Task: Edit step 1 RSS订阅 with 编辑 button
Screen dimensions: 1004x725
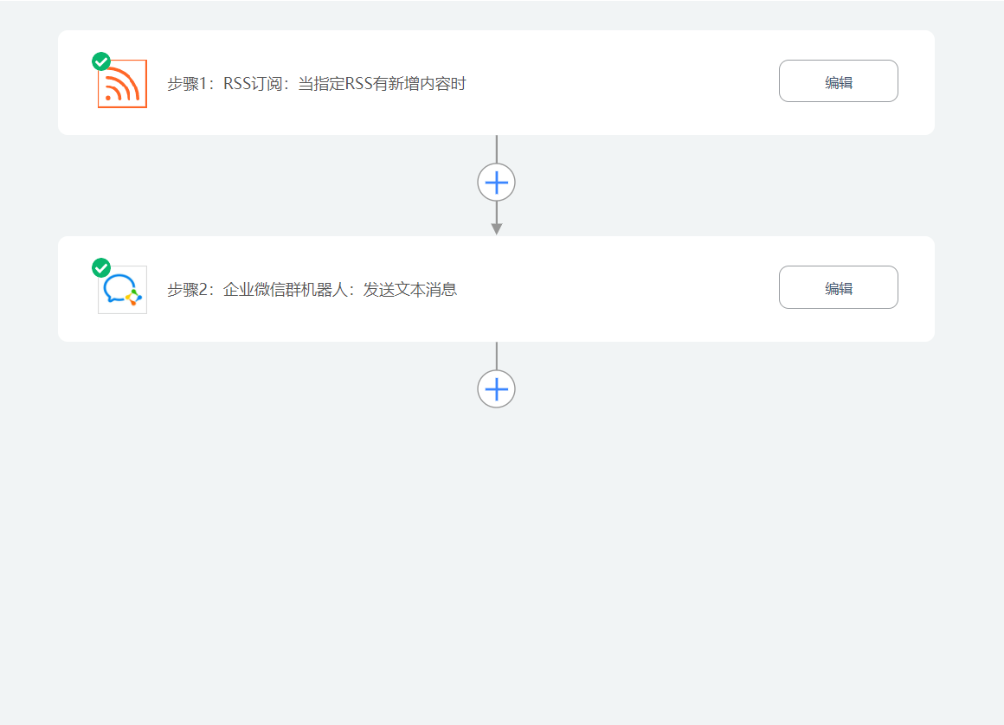Action: [838, 81]
